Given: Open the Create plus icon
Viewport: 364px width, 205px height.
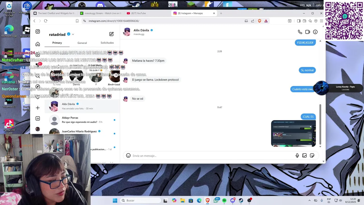Looking at the screenshot, I should pyautogui.click(x=38, y=108).
